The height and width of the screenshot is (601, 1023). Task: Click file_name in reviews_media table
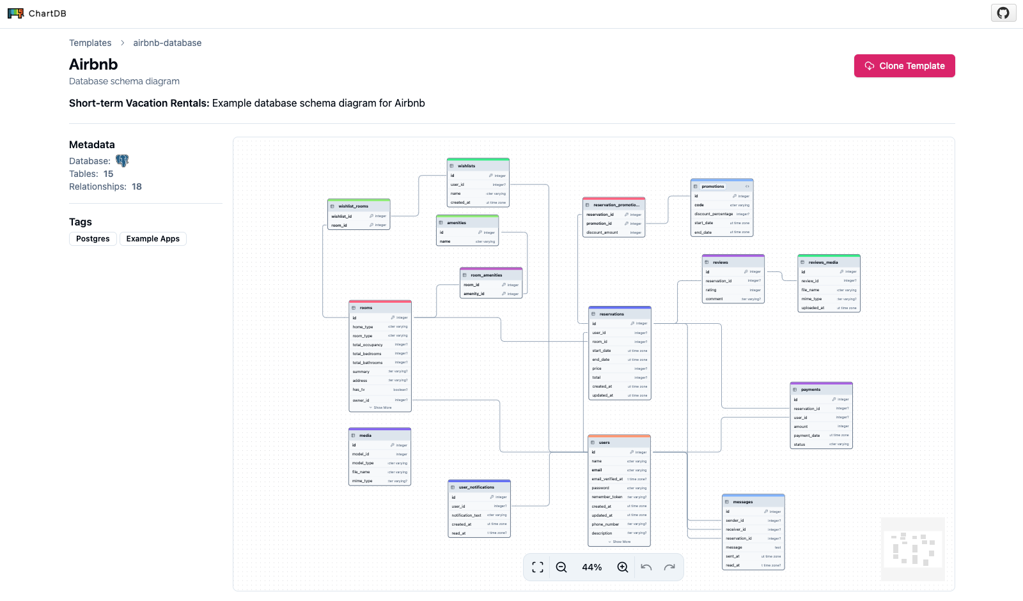click(829, 290)
